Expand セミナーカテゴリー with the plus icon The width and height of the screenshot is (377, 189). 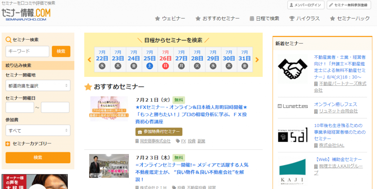tap(8, 144)
